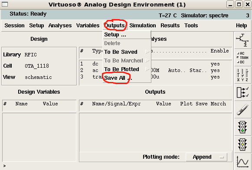The width and height of the screenshot is (252, 170).
Task: Start simulation with green traffic light icon
Action: tap(243, 127)
